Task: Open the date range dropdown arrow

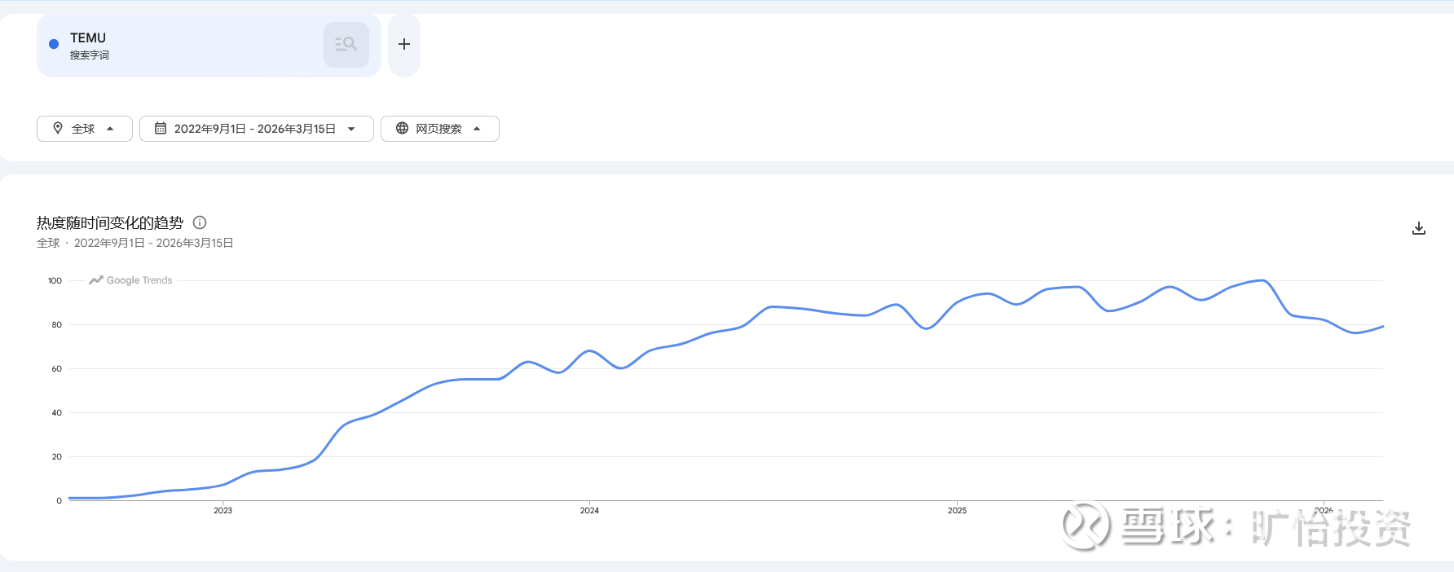Action: (x=351, y=129)
